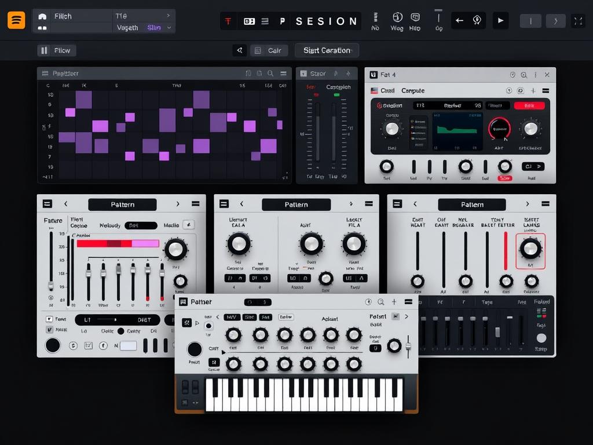Screen dimensions: 593x445
Task: Enable the MW button on the Patcher synth
Action: point(231,317)
